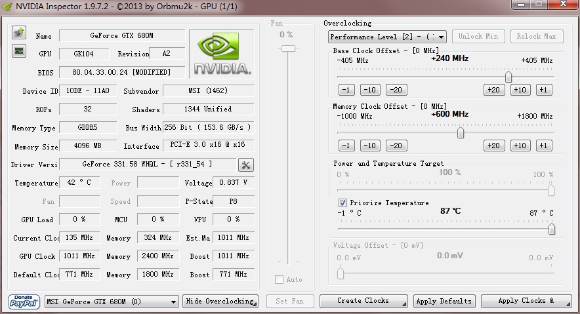
Task: Click the GPU Clock field 1011 MHz
Action: (x=79, y=256)
